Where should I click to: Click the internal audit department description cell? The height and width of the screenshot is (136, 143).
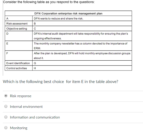(x=82, y=36)
